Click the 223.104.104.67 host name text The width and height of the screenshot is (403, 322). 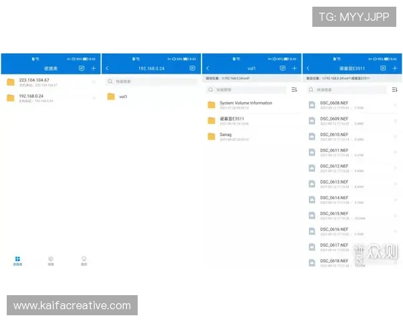point(34,80)
